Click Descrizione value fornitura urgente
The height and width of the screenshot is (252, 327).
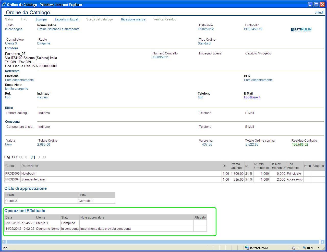17,89
